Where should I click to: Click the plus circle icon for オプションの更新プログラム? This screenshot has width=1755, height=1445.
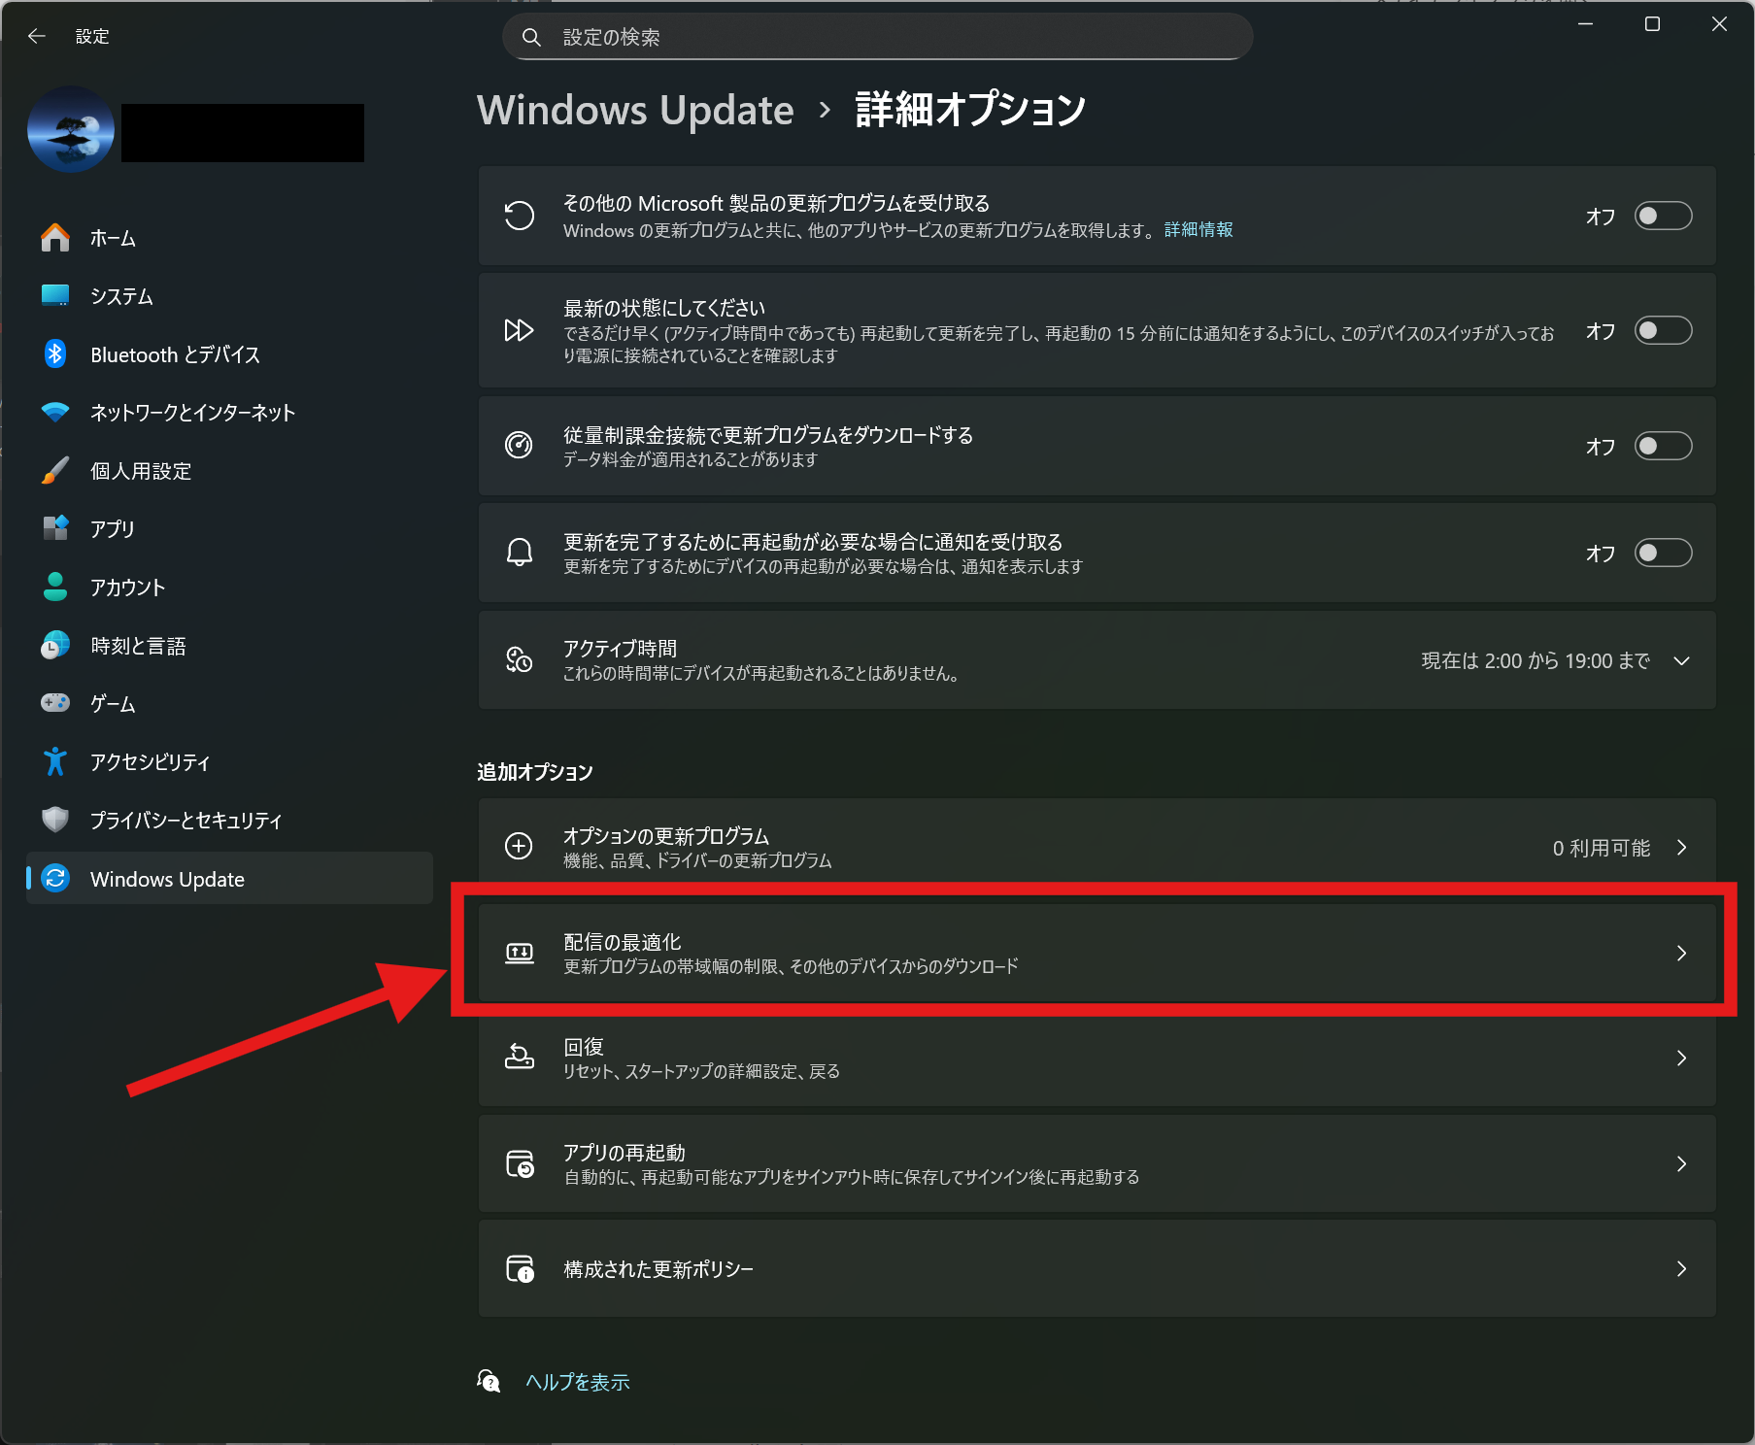[x=520, y=847]
